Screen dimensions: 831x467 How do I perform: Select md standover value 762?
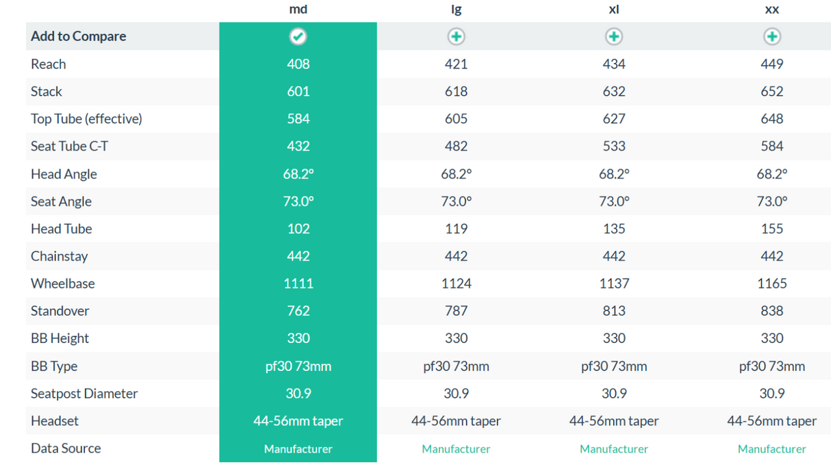tap(298, 311)
